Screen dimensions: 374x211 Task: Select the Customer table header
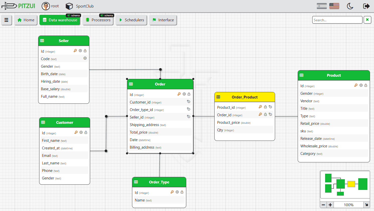[x=65, y=123]
